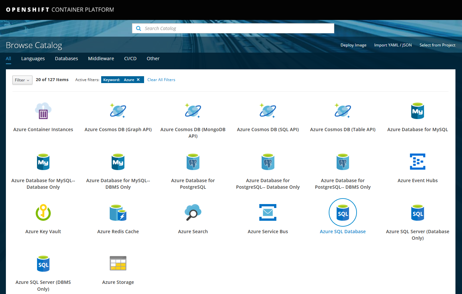Screen dimensions: 462x294
Task: Open the Databases tab
Action: (x=66, y=59)
